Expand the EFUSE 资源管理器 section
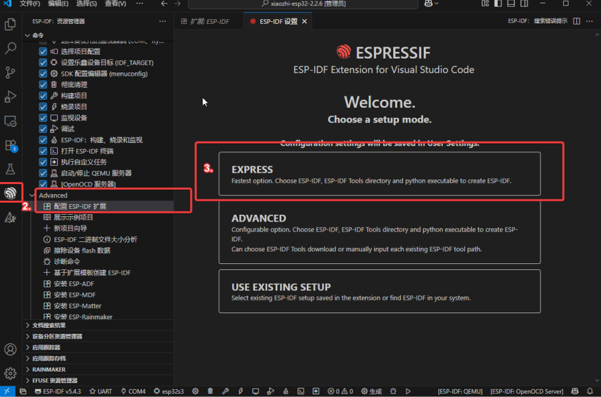 (x=98, y=380)
